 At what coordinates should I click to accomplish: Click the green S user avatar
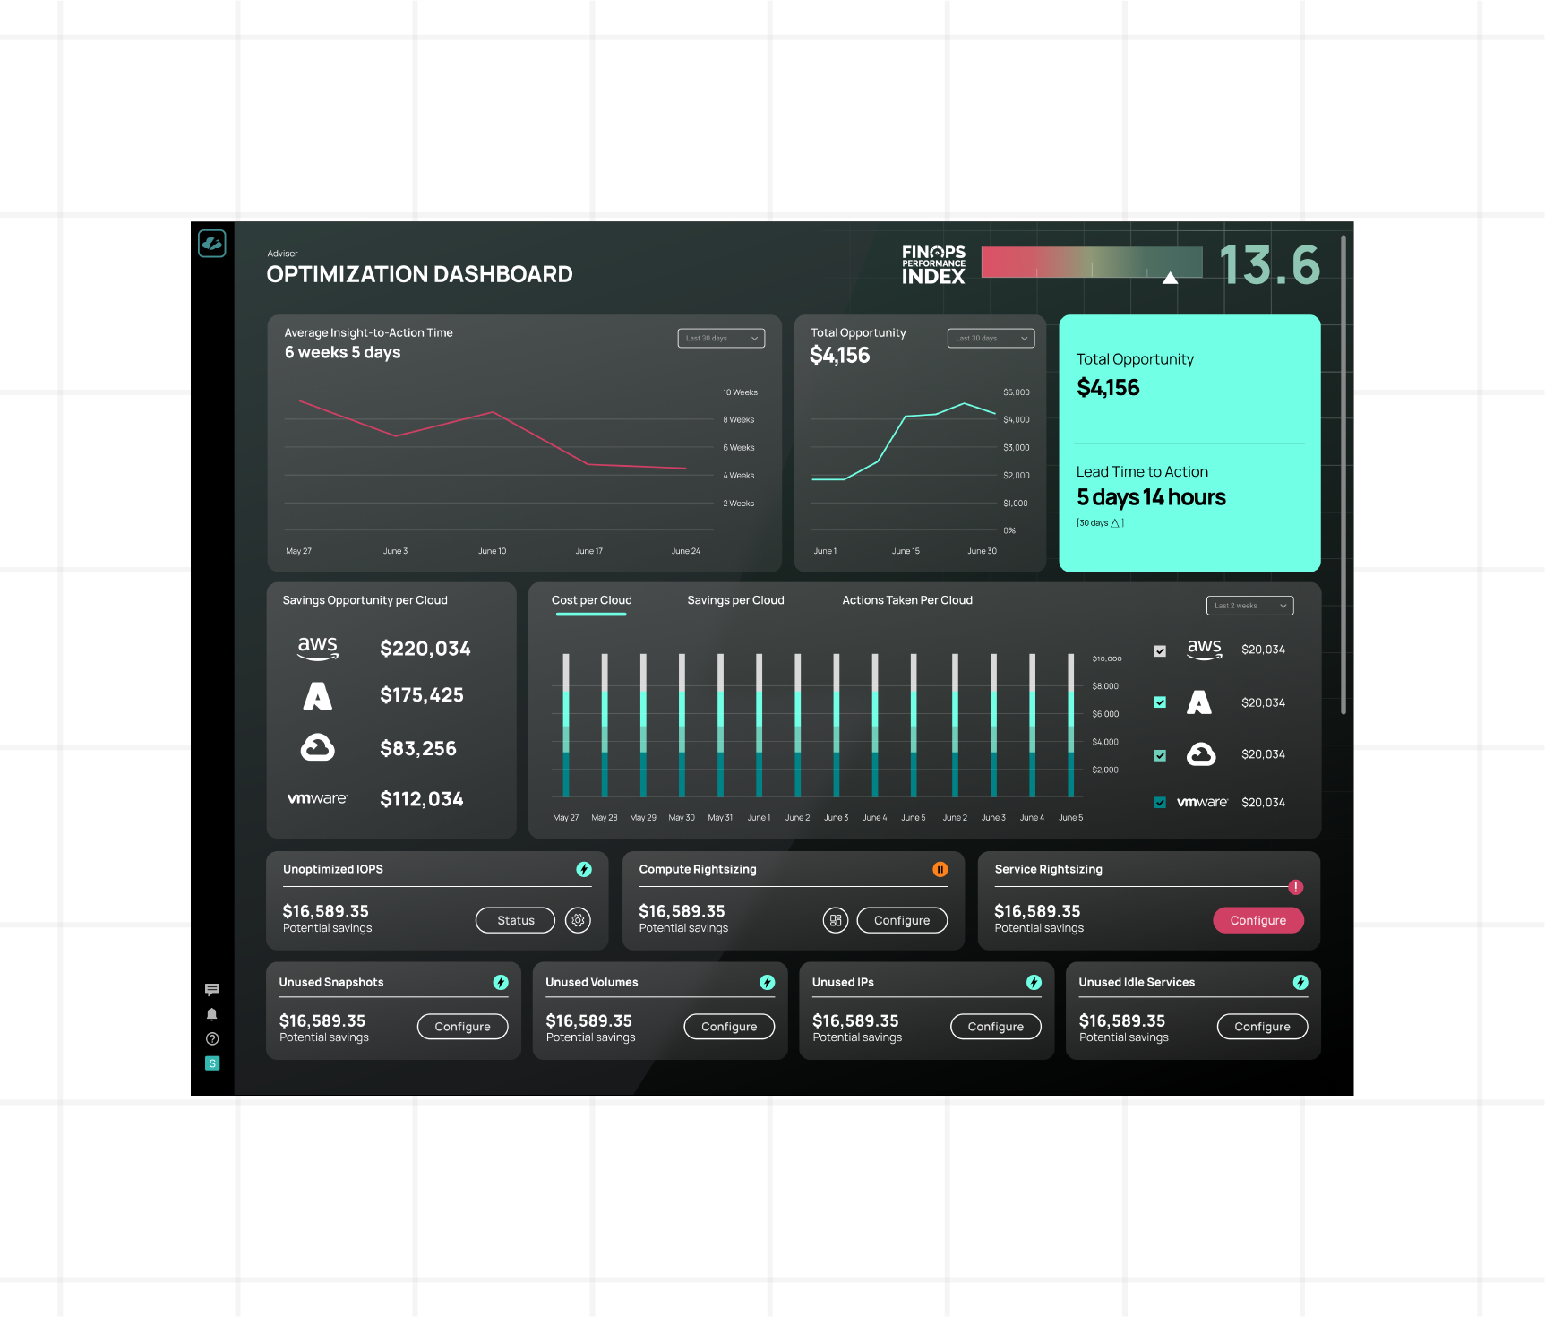coord(212,1063)
